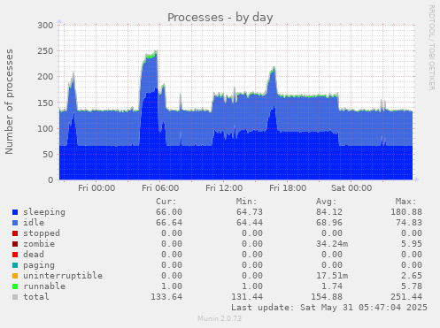This screenshot has height=328, width=440.
Task: Select the 'runnable' legend label
Action: pyautogui.click(x=44, y=286)
